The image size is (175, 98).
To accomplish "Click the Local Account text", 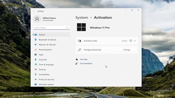I will point(48,20).
